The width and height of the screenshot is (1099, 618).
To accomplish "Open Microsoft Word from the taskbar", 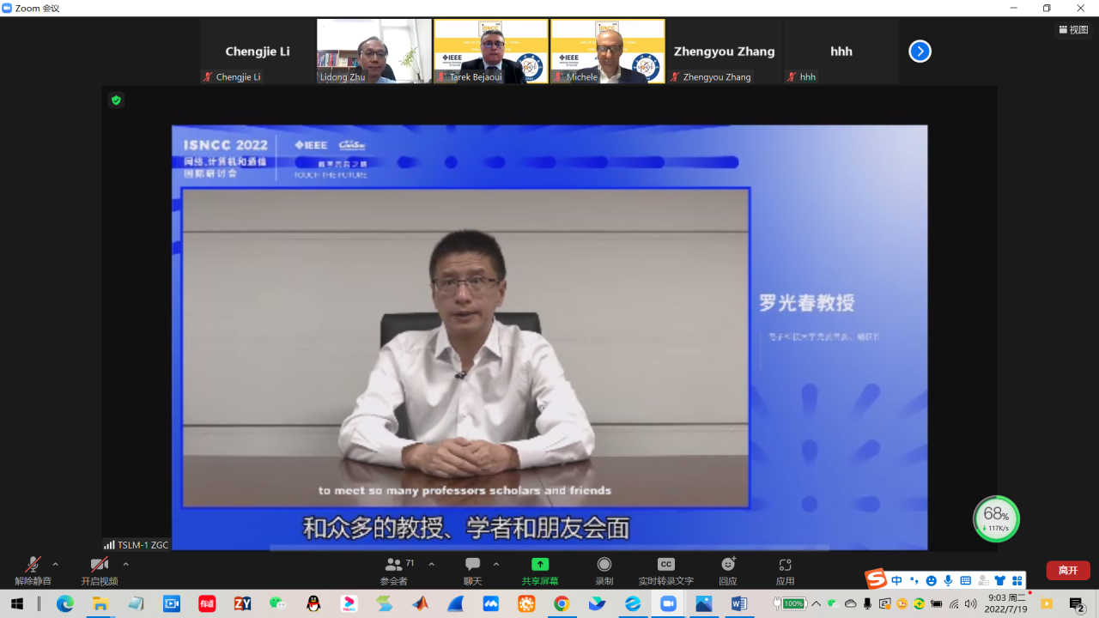I will tap(739, 604).
